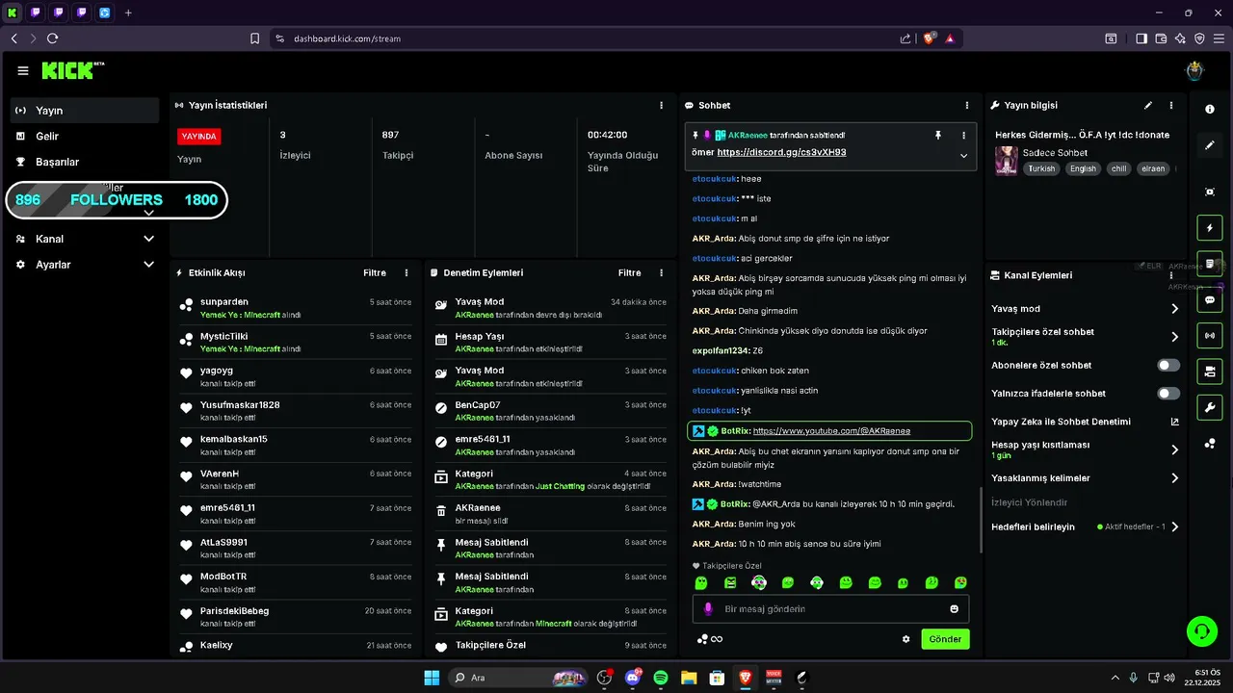Image resolution: width=1233 pixels, height=693 pixels.
Task: Expand the pinned message chevron
Action: tap(963, 156)
